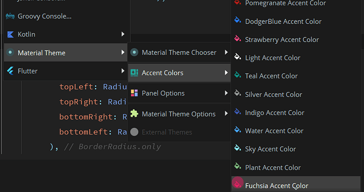
Task: Click the External Themes gray icon
Action: coord(134,132)
